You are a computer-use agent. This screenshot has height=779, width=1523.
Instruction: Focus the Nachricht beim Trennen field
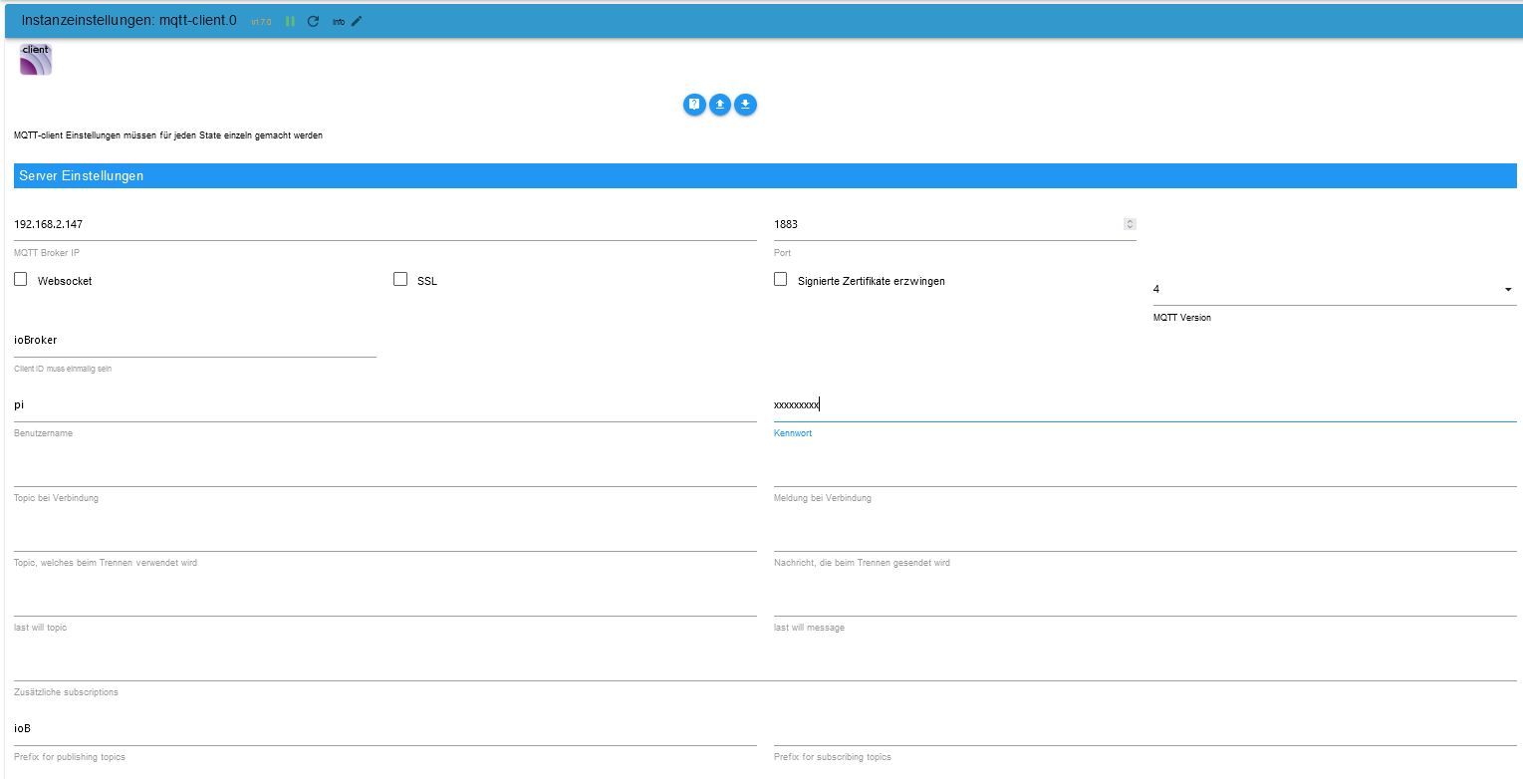pyautogui.click(x=1145, y=535)
